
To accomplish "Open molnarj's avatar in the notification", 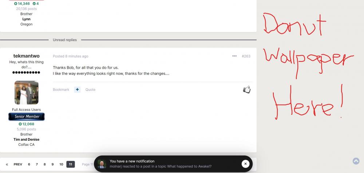I will click(x=102, y=164).
